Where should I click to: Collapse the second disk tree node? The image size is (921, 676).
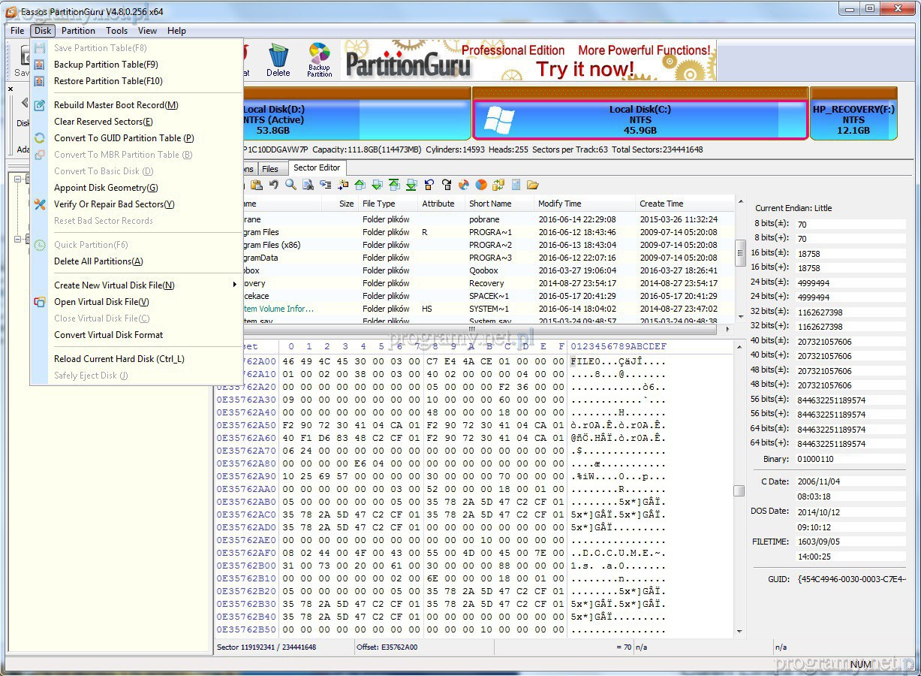(x=19, y=239)
